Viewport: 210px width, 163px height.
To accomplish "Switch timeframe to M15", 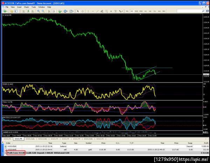I will tap(136, 11).
